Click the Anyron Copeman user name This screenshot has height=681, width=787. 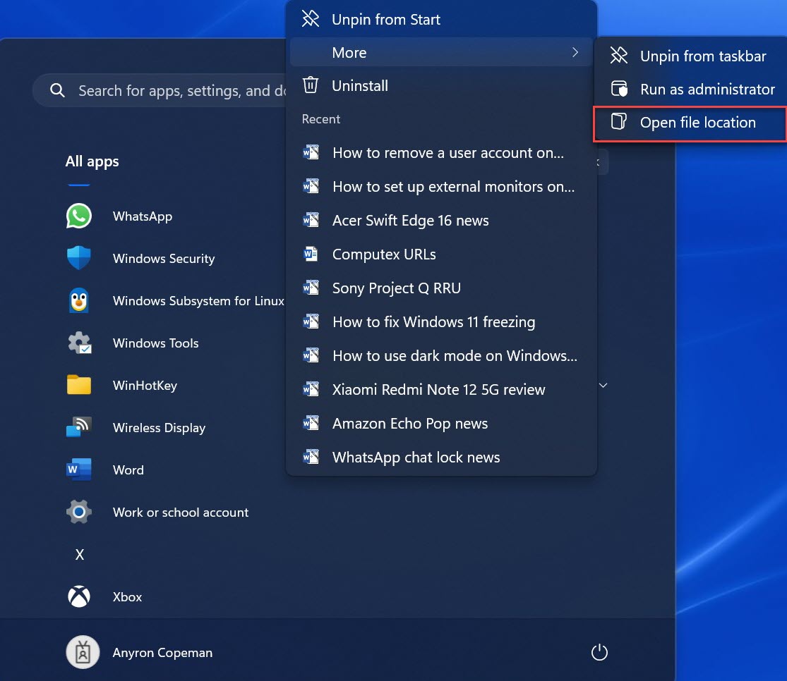(x=162, y=652)
